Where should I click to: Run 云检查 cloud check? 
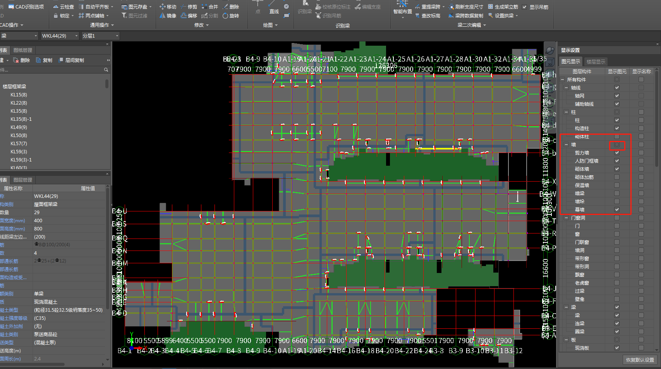tap(64, 7)
